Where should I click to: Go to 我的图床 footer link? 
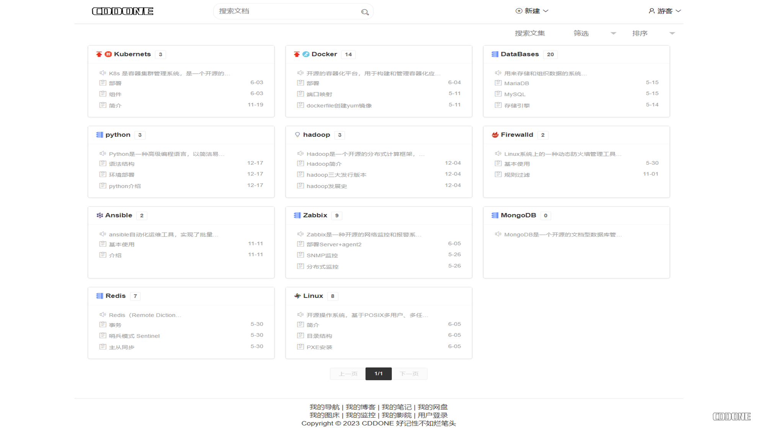(x=324, y=415)
